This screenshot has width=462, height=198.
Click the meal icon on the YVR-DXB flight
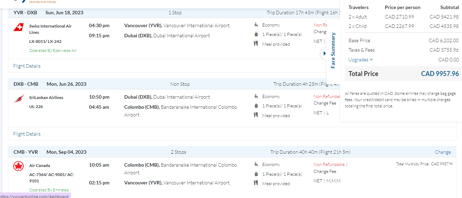[x=256, y=44]
